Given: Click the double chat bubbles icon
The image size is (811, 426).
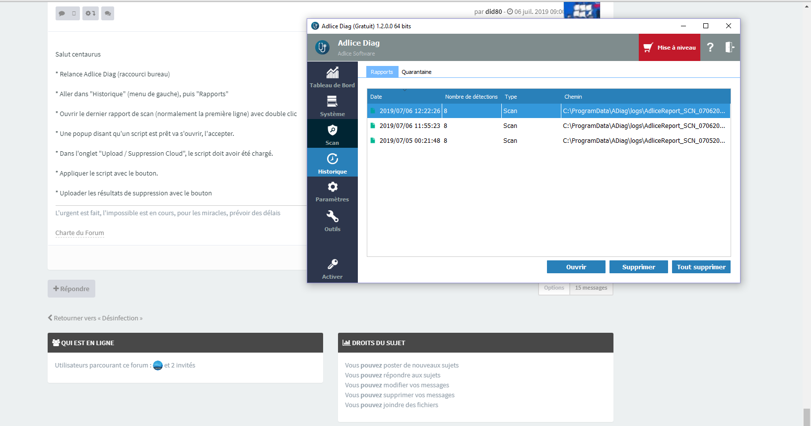Looking at the screenshot, I should 108,13.
